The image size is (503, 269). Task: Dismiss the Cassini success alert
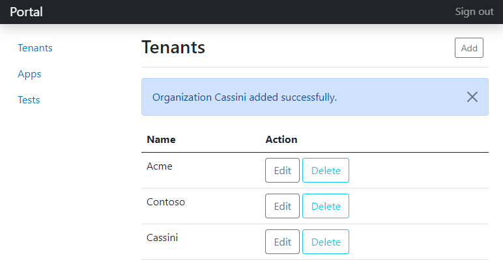(472, 97)
